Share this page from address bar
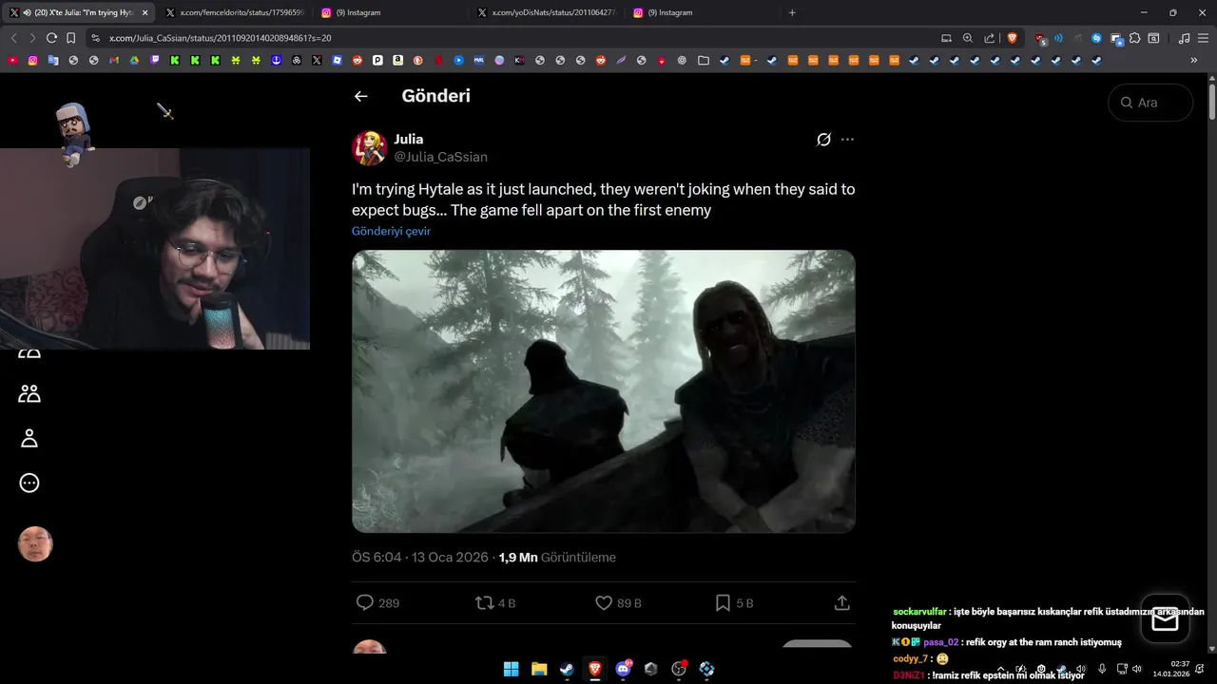Image resolution: width=1217 pixels, height=684 pixels. [x=989, y=38]
